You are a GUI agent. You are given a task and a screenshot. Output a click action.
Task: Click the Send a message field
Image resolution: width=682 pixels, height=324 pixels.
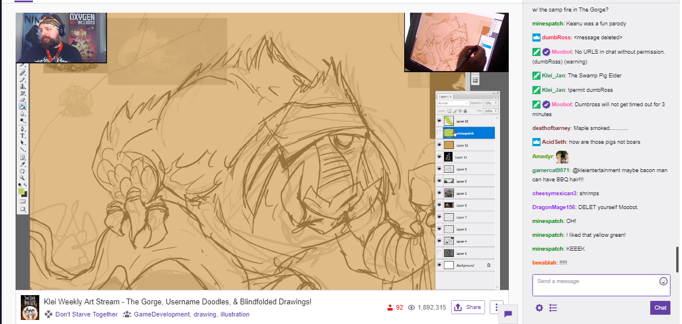click(x=595, y=285)
